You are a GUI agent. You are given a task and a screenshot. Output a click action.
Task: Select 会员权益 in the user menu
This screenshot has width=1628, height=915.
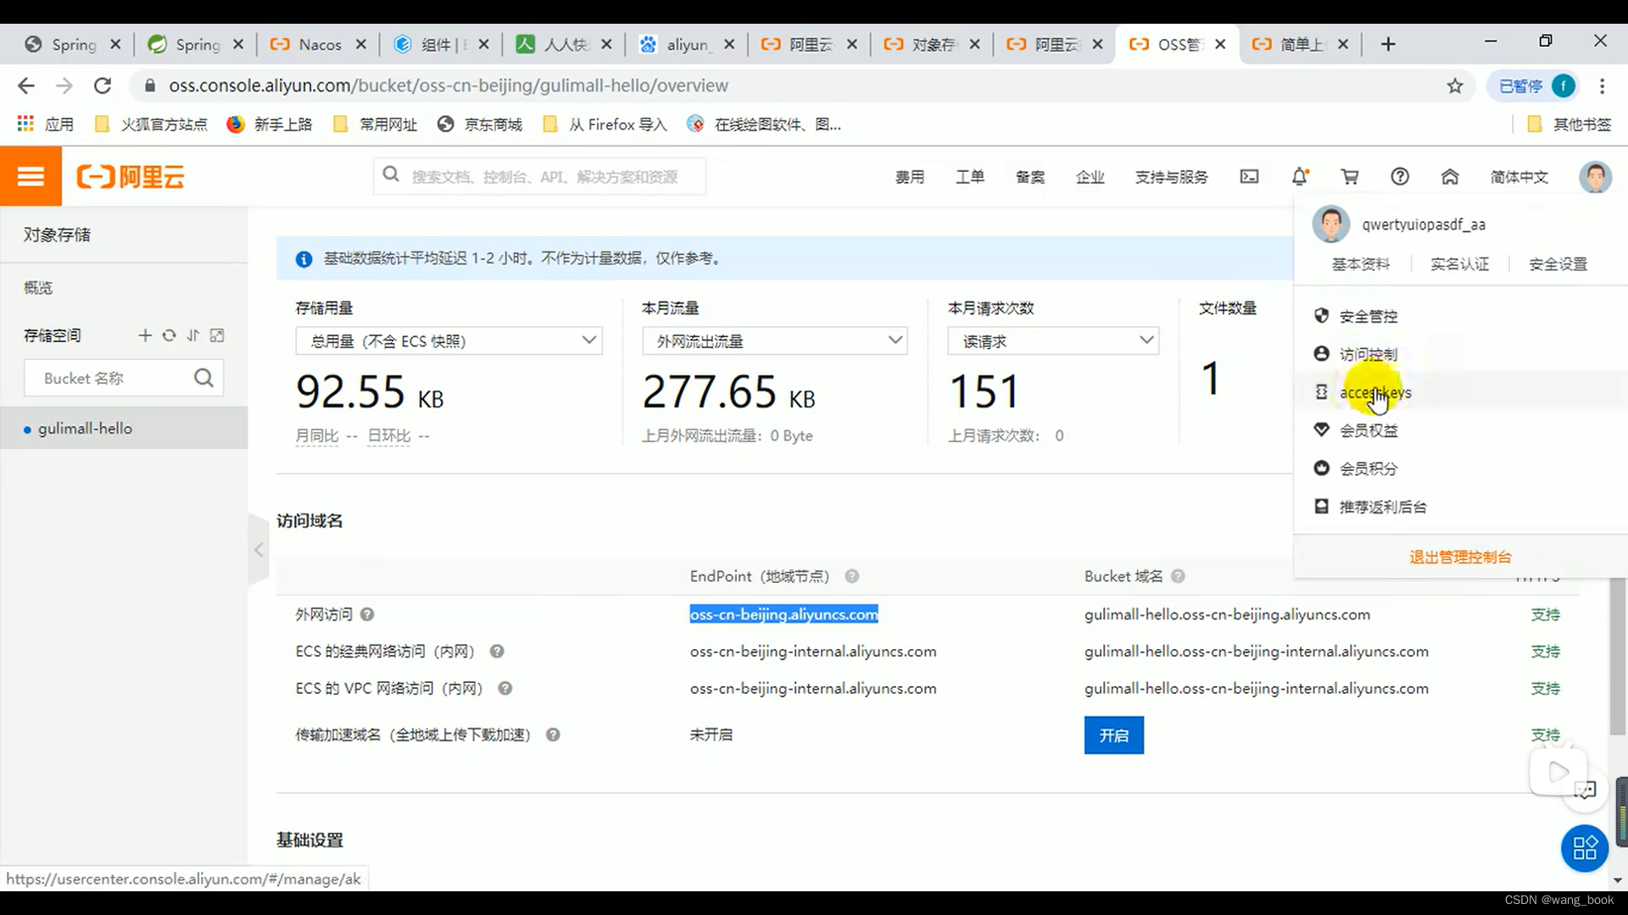coord(1369,430)
